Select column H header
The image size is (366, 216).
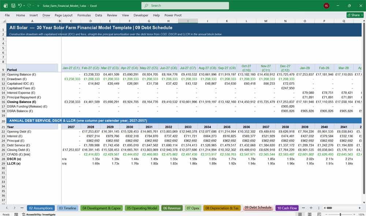168,21
